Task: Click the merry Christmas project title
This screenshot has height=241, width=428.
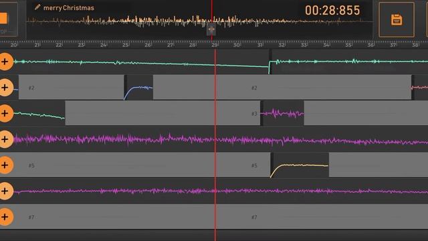Action: point(69,8)
